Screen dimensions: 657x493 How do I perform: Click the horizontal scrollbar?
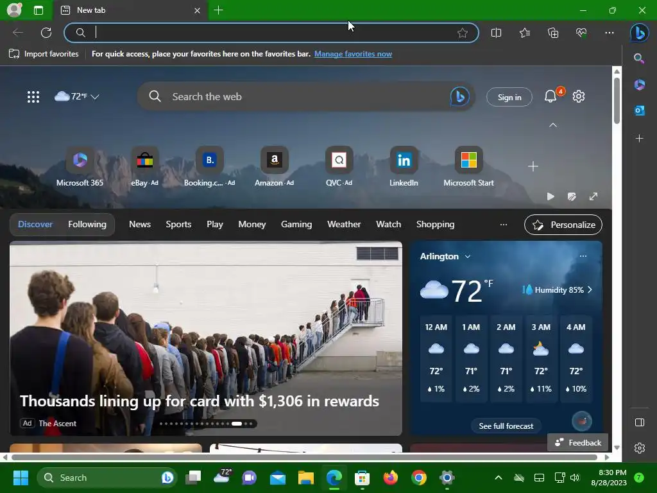pyautogui.click(x=305, y=457)
